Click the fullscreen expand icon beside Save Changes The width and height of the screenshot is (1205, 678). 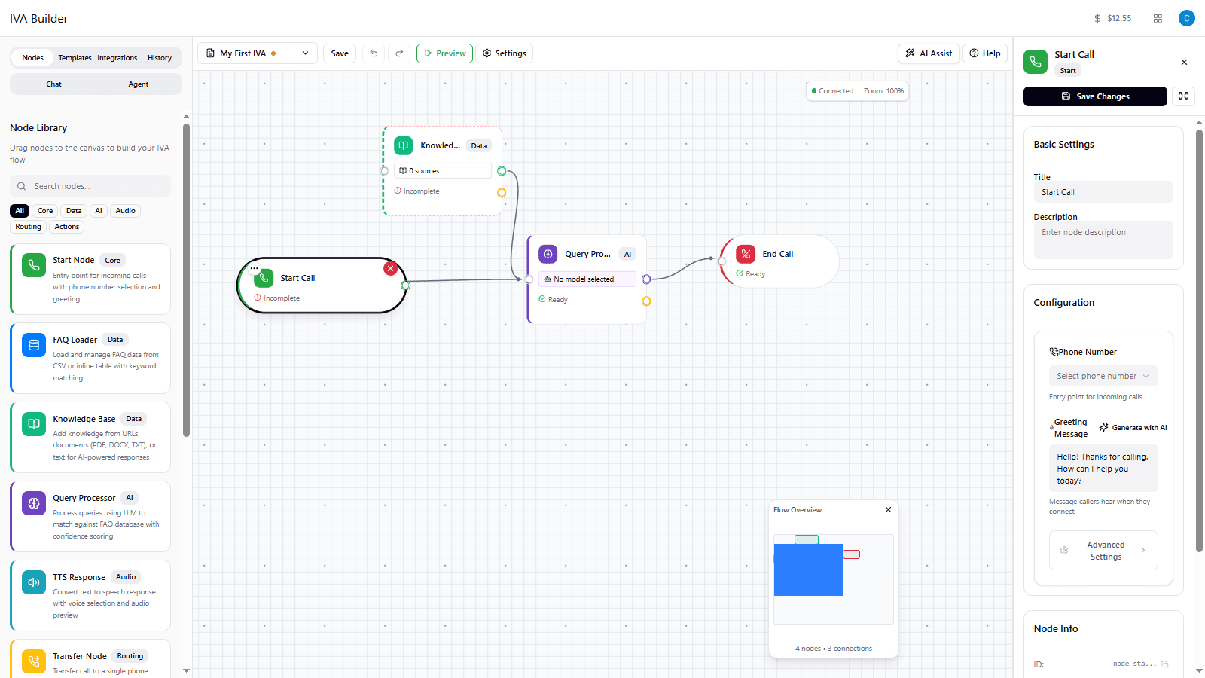coord(1183,96)
